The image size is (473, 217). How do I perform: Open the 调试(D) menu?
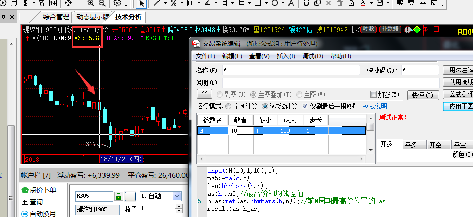312,56
